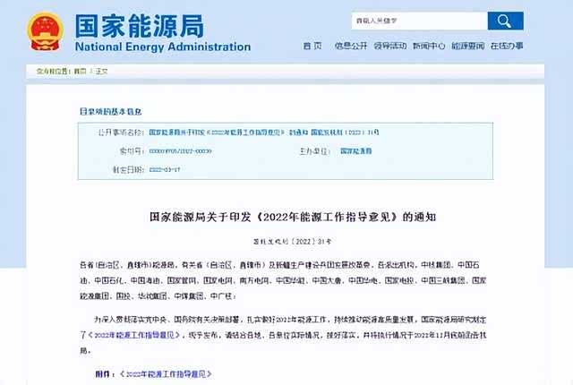Click the national emblem logo
Screen dimensions: 573x385
[40, 30]
